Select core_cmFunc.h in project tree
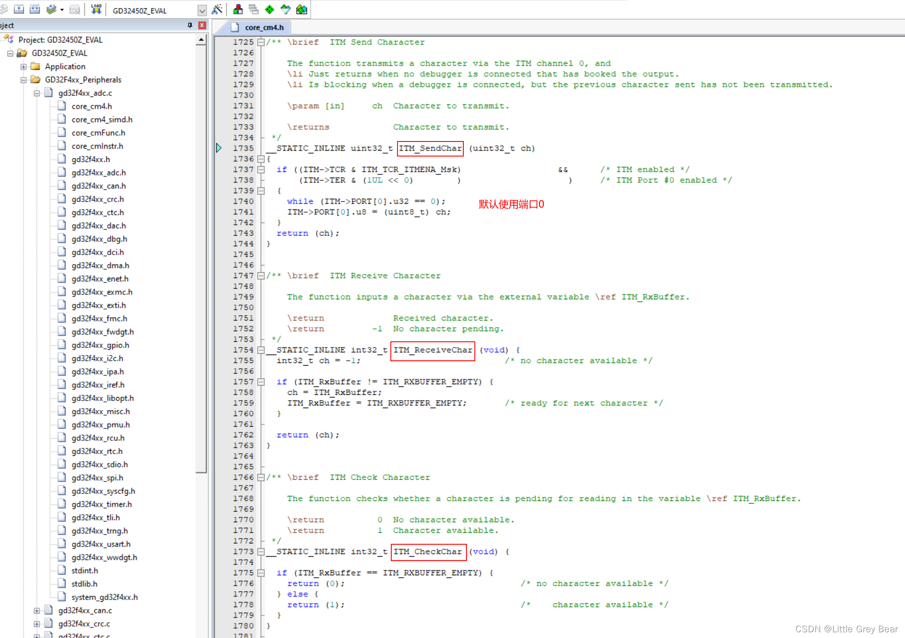Screen dimensions: 905x638 click(98, 133)
